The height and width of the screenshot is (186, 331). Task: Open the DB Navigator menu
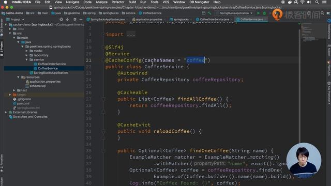pos(199,2)
